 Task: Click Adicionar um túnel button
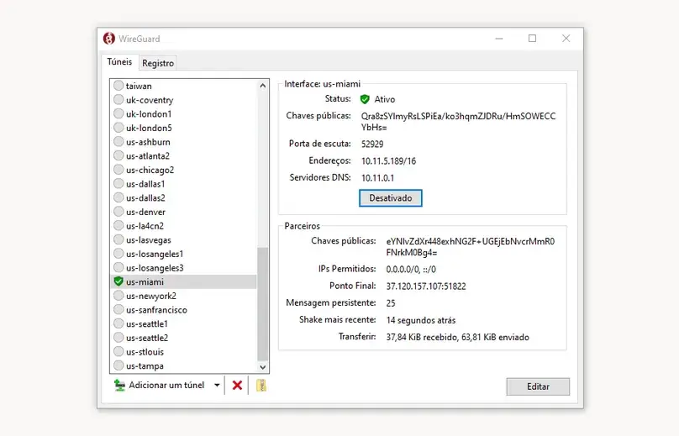point(166,385)
